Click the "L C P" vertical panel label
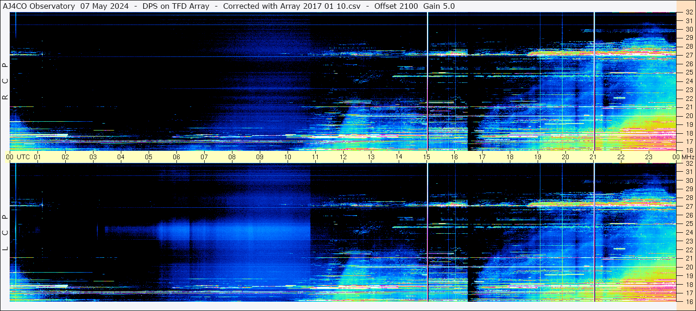This screenshot has width=696, height=311. 6,233
